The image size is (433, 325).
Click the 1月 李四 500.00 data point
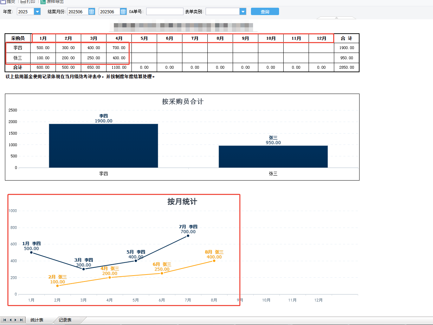coord(31,252)
